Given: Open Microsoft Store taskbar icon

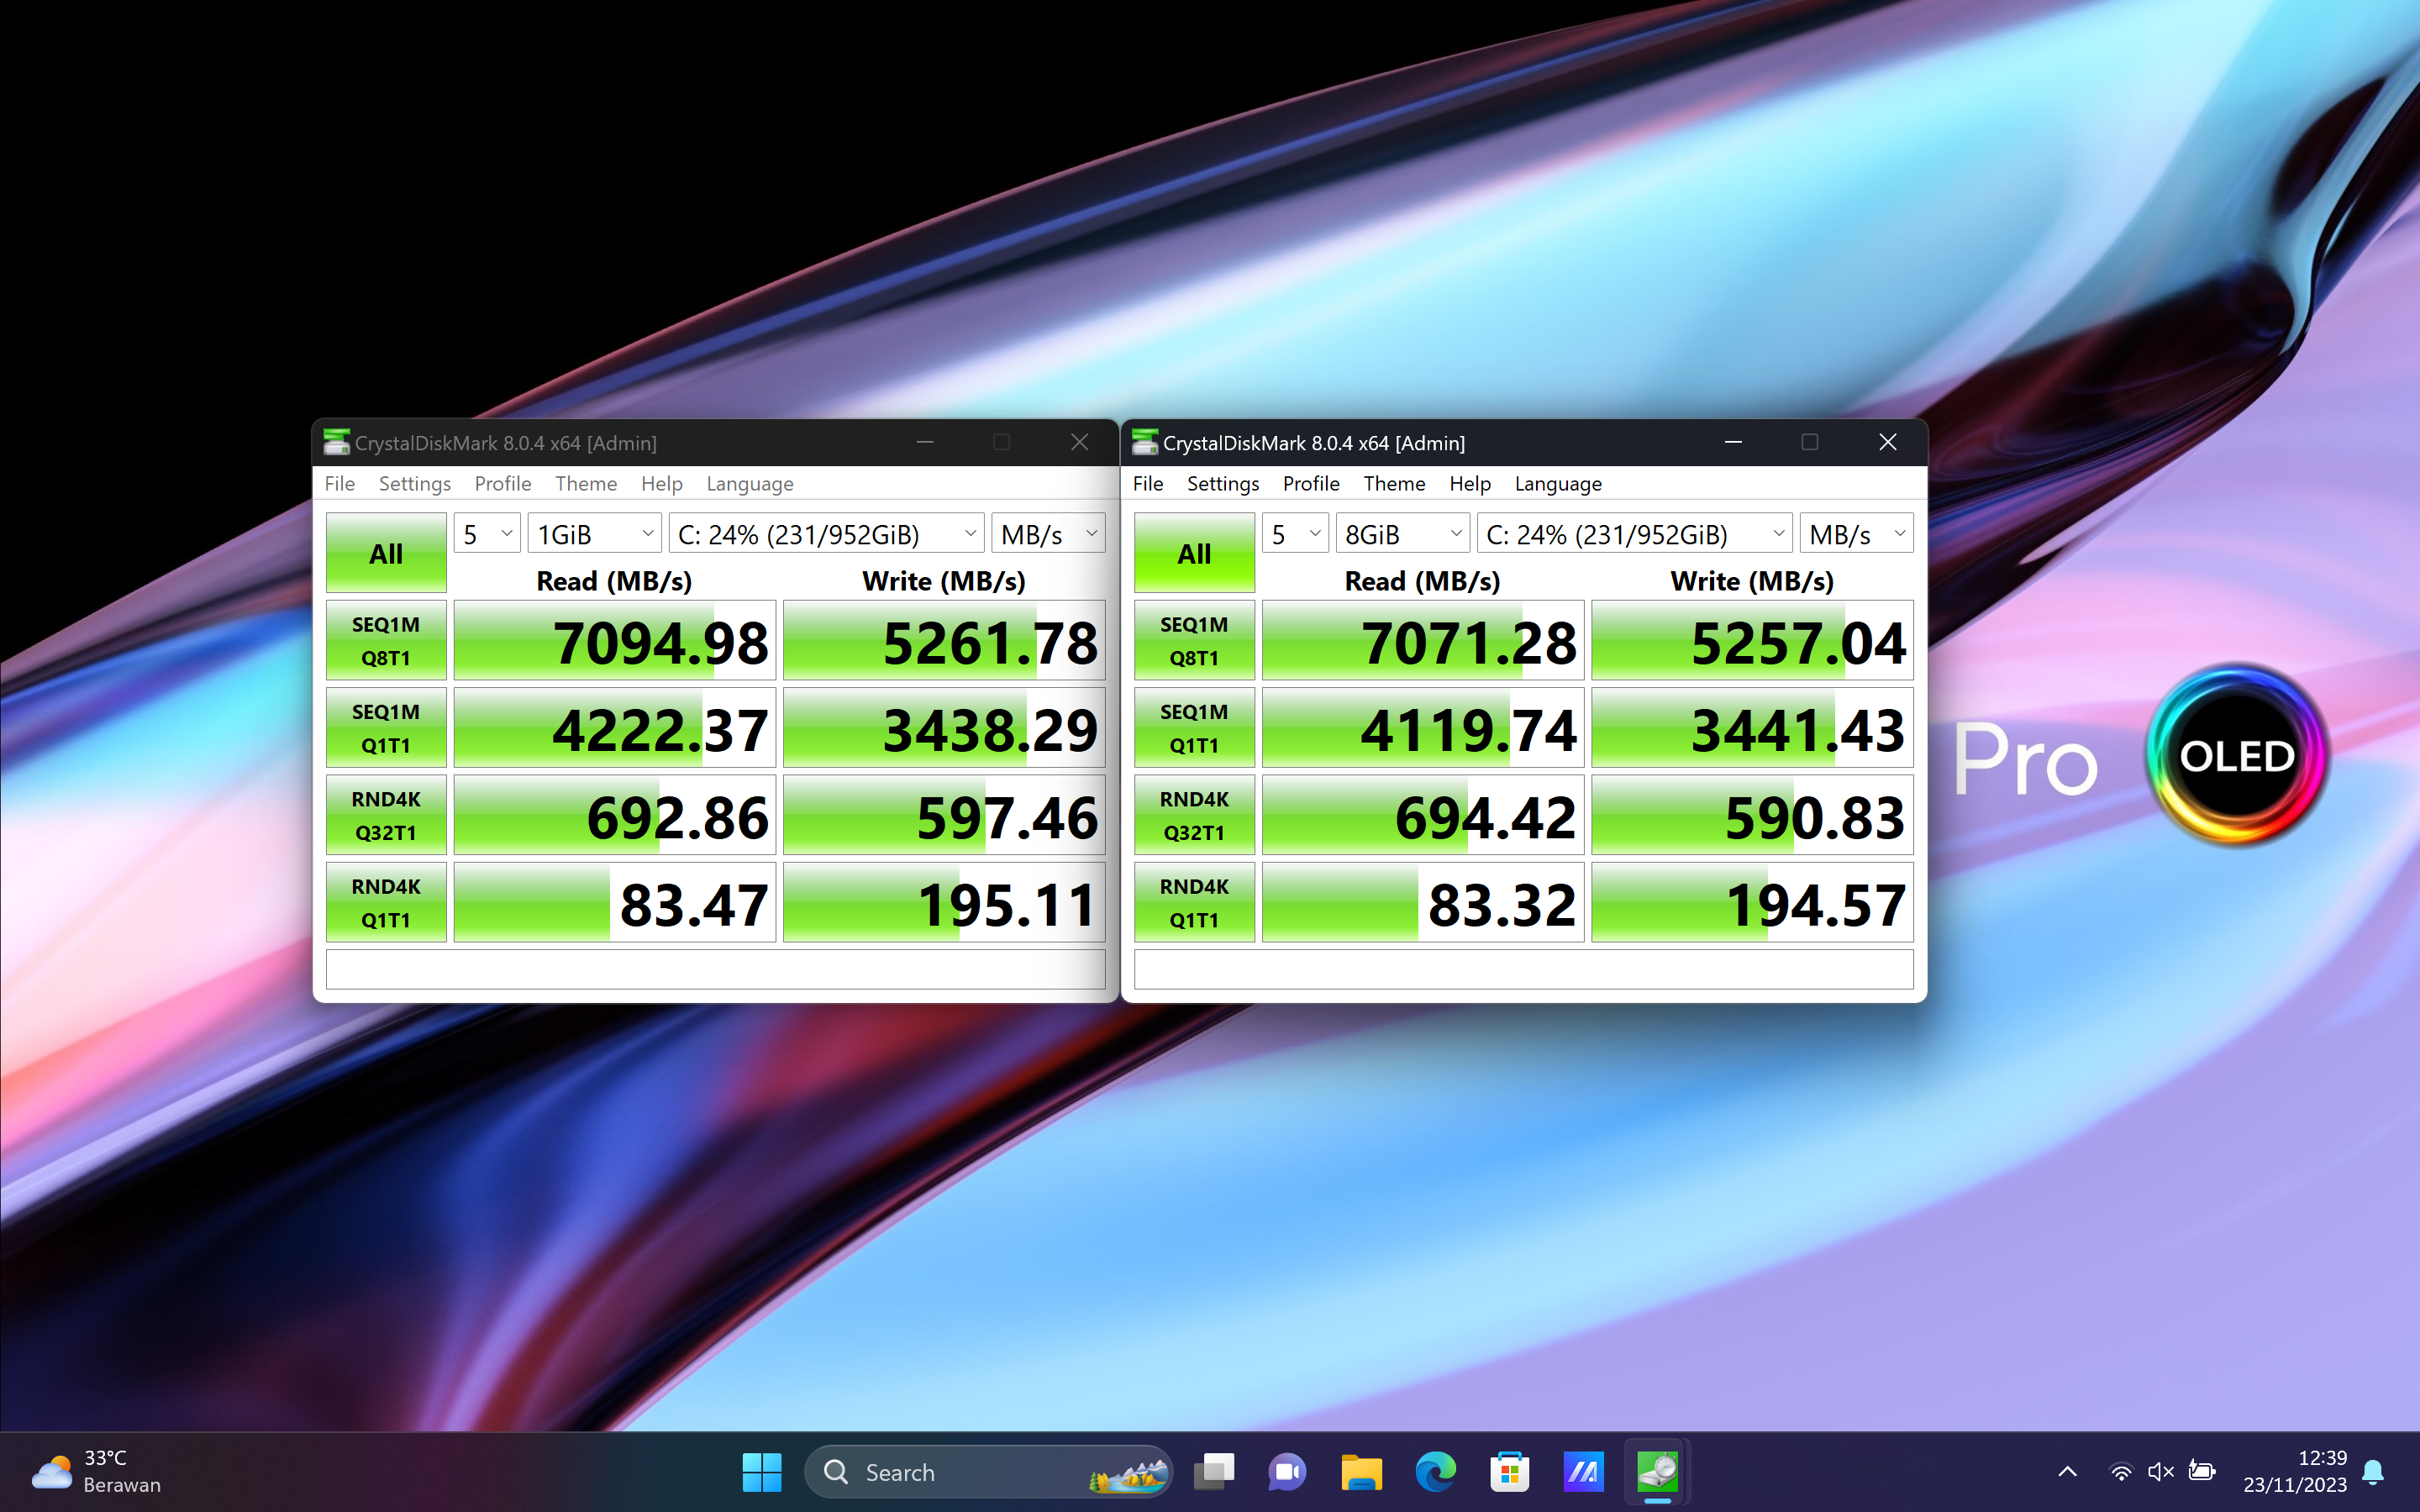Looking at the screenshot, I should (1509, 1472).
